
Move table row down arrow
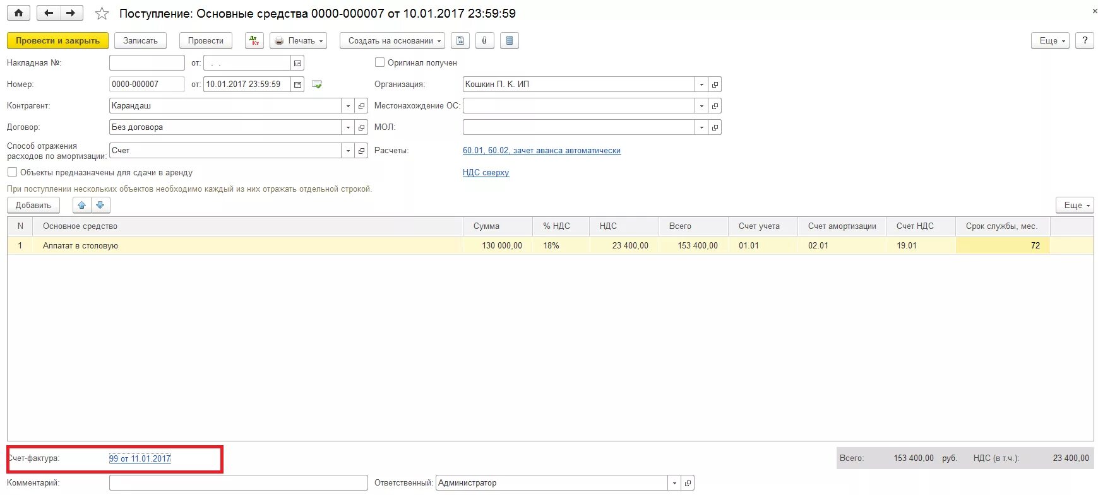tap(100, 205)
